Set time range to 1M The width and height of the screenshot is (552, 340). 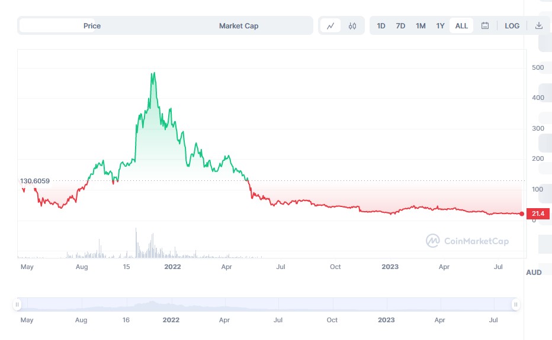pyautogui.click(x=421, y=26)
